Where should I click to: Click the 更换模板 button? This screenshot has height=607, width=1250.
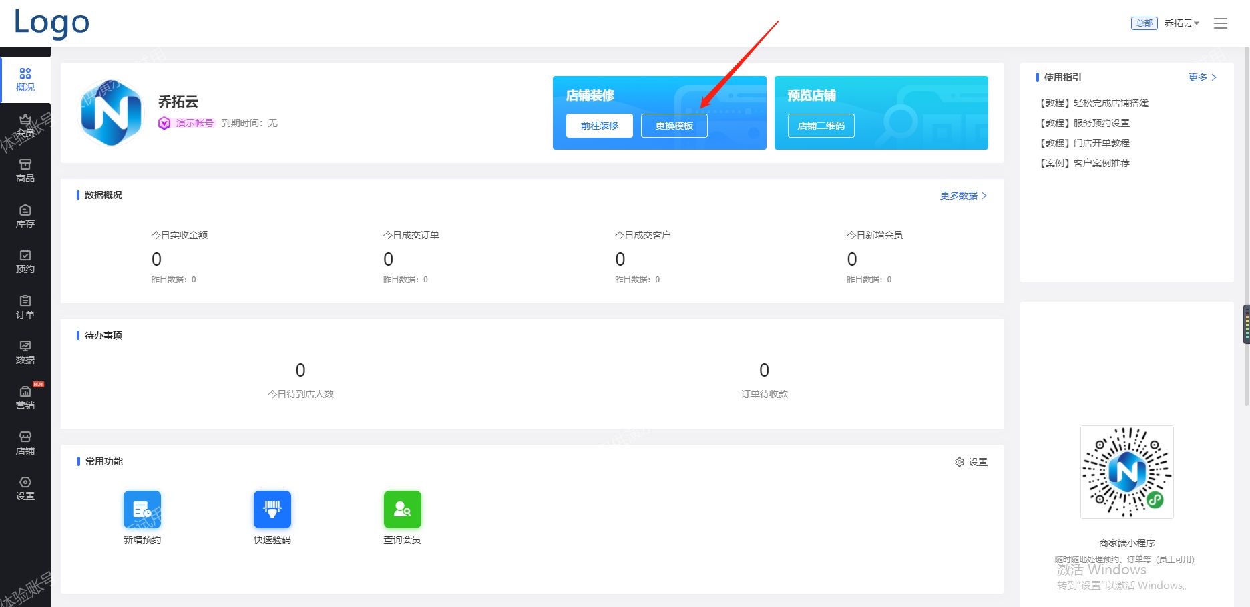(x=674, y=126)
